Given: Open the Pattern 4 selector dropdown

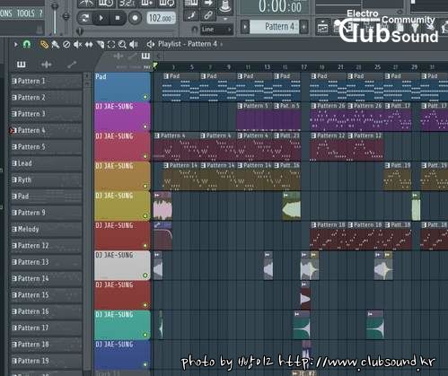Looking at the screenshot, I should [276, 27].
